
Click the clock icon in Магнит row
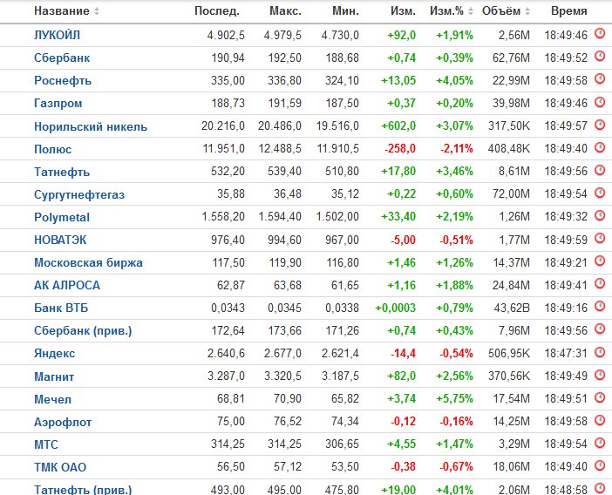[x=600, y=375]
